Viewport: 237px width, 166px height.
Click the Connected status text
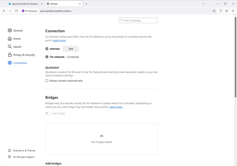[x=73, y=57]
